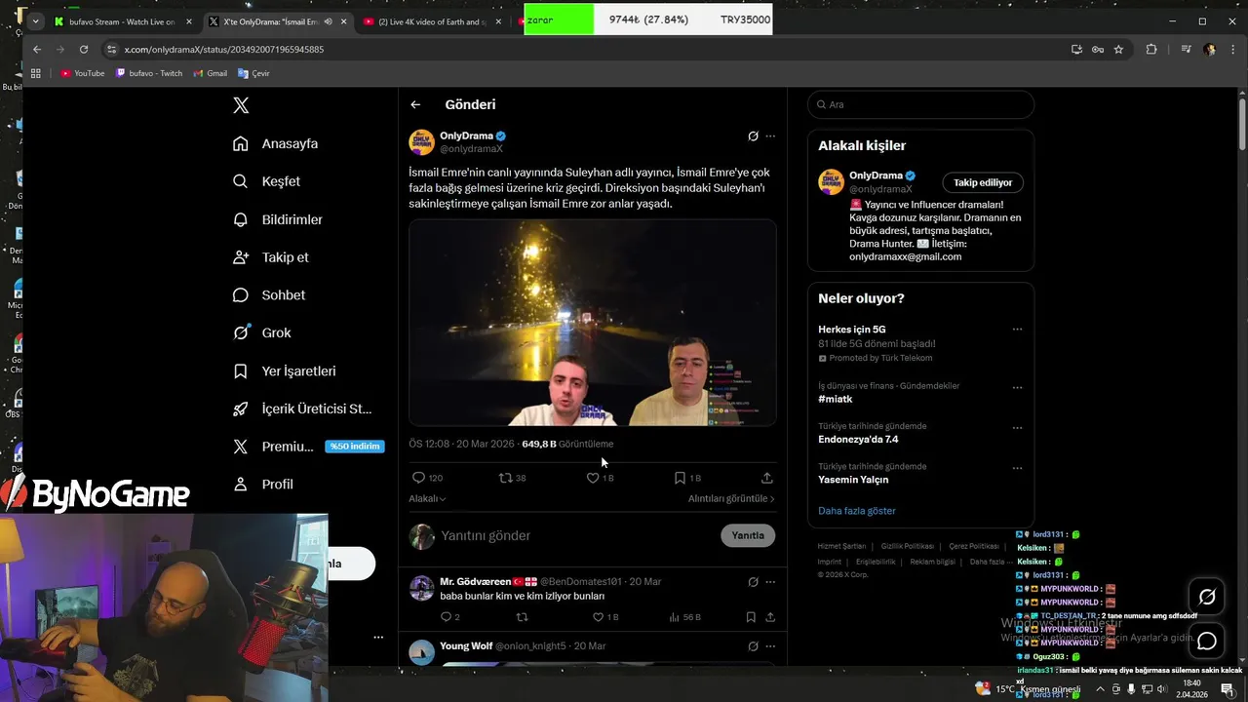Open more options on Young Wolf's reply

click(x=770, y=646)
